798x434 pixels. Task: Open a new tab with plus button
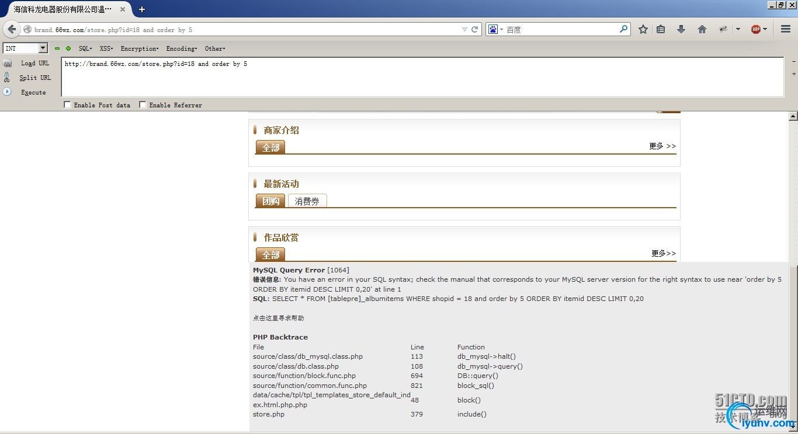coord(141,9)
